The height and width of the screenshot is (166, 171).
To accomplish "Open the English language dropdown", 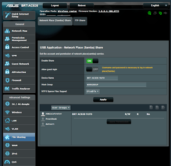I will 156,6.
